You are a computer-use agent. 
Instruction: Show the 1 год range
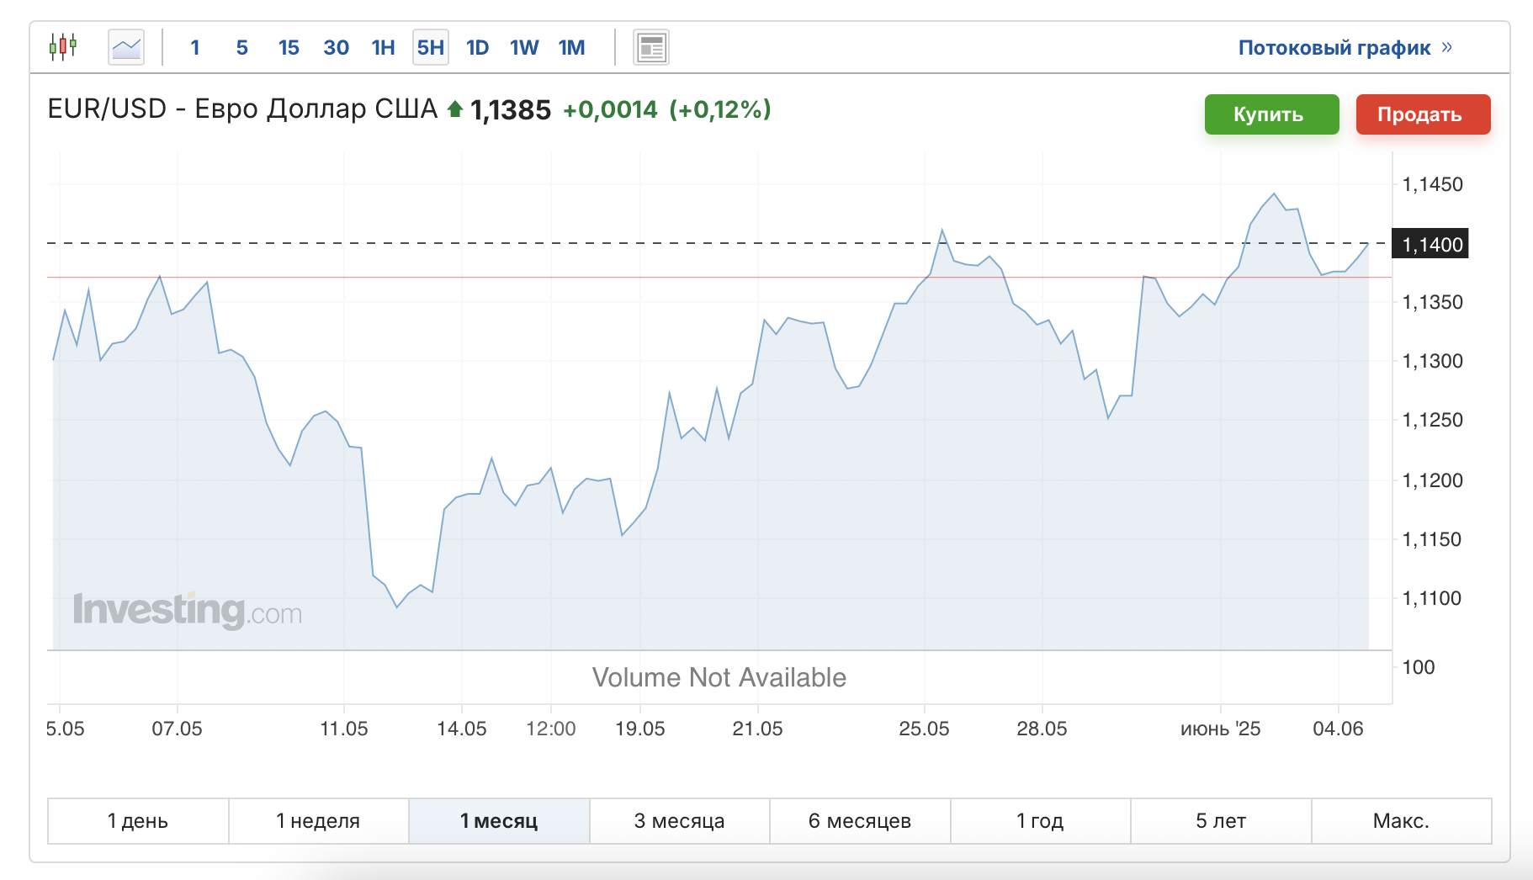[x=1040, y=821]
